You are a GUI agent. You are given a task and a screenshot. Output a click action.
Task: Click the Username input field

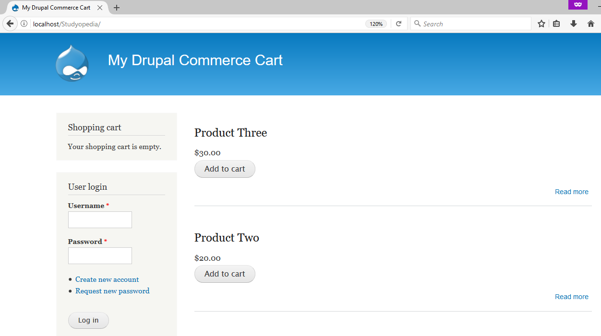100,220
